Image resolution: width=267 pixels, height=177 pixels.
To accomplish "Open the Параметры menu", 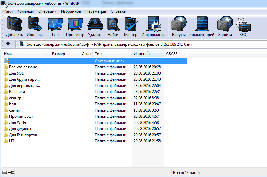I will (x=96, y=11).
